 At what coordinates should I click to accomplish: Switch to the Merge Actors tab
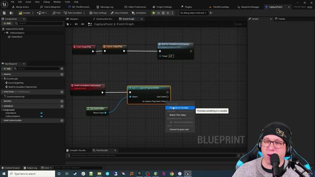21,7
